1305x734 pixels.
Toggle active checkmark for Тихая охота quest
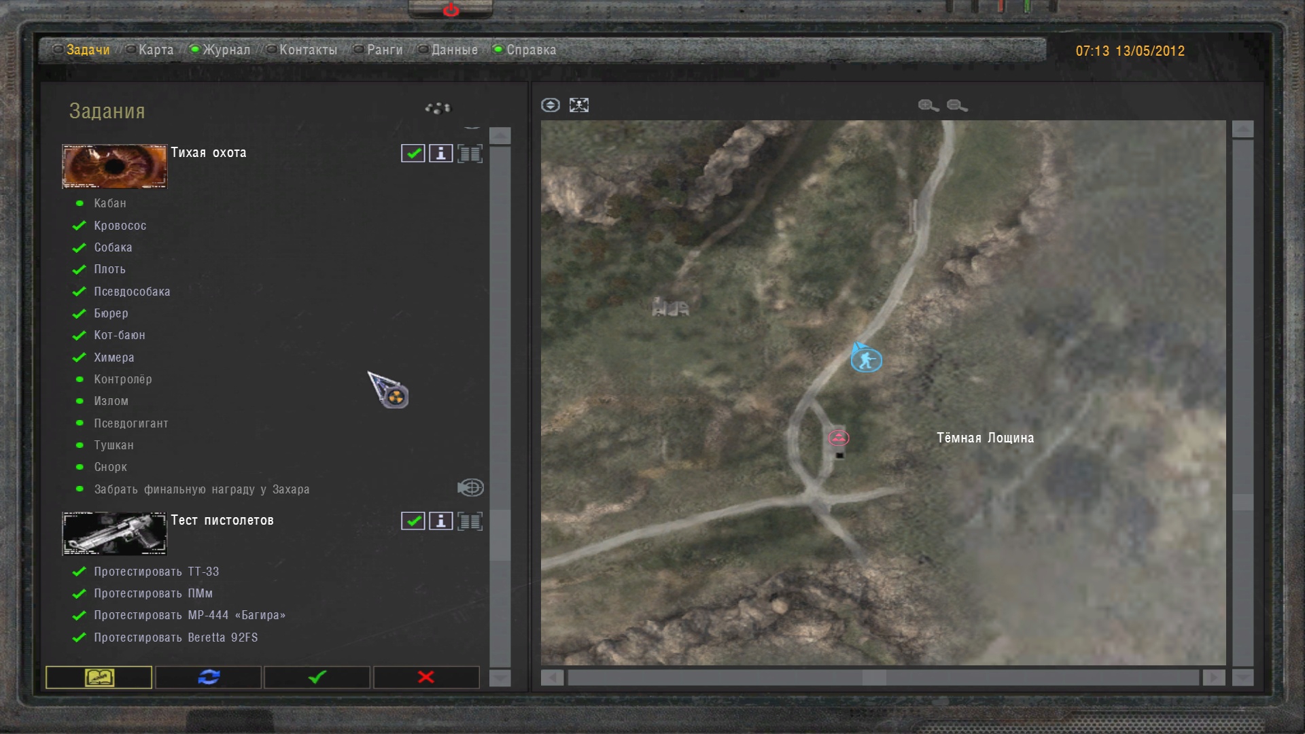click(x=413, y=154)
